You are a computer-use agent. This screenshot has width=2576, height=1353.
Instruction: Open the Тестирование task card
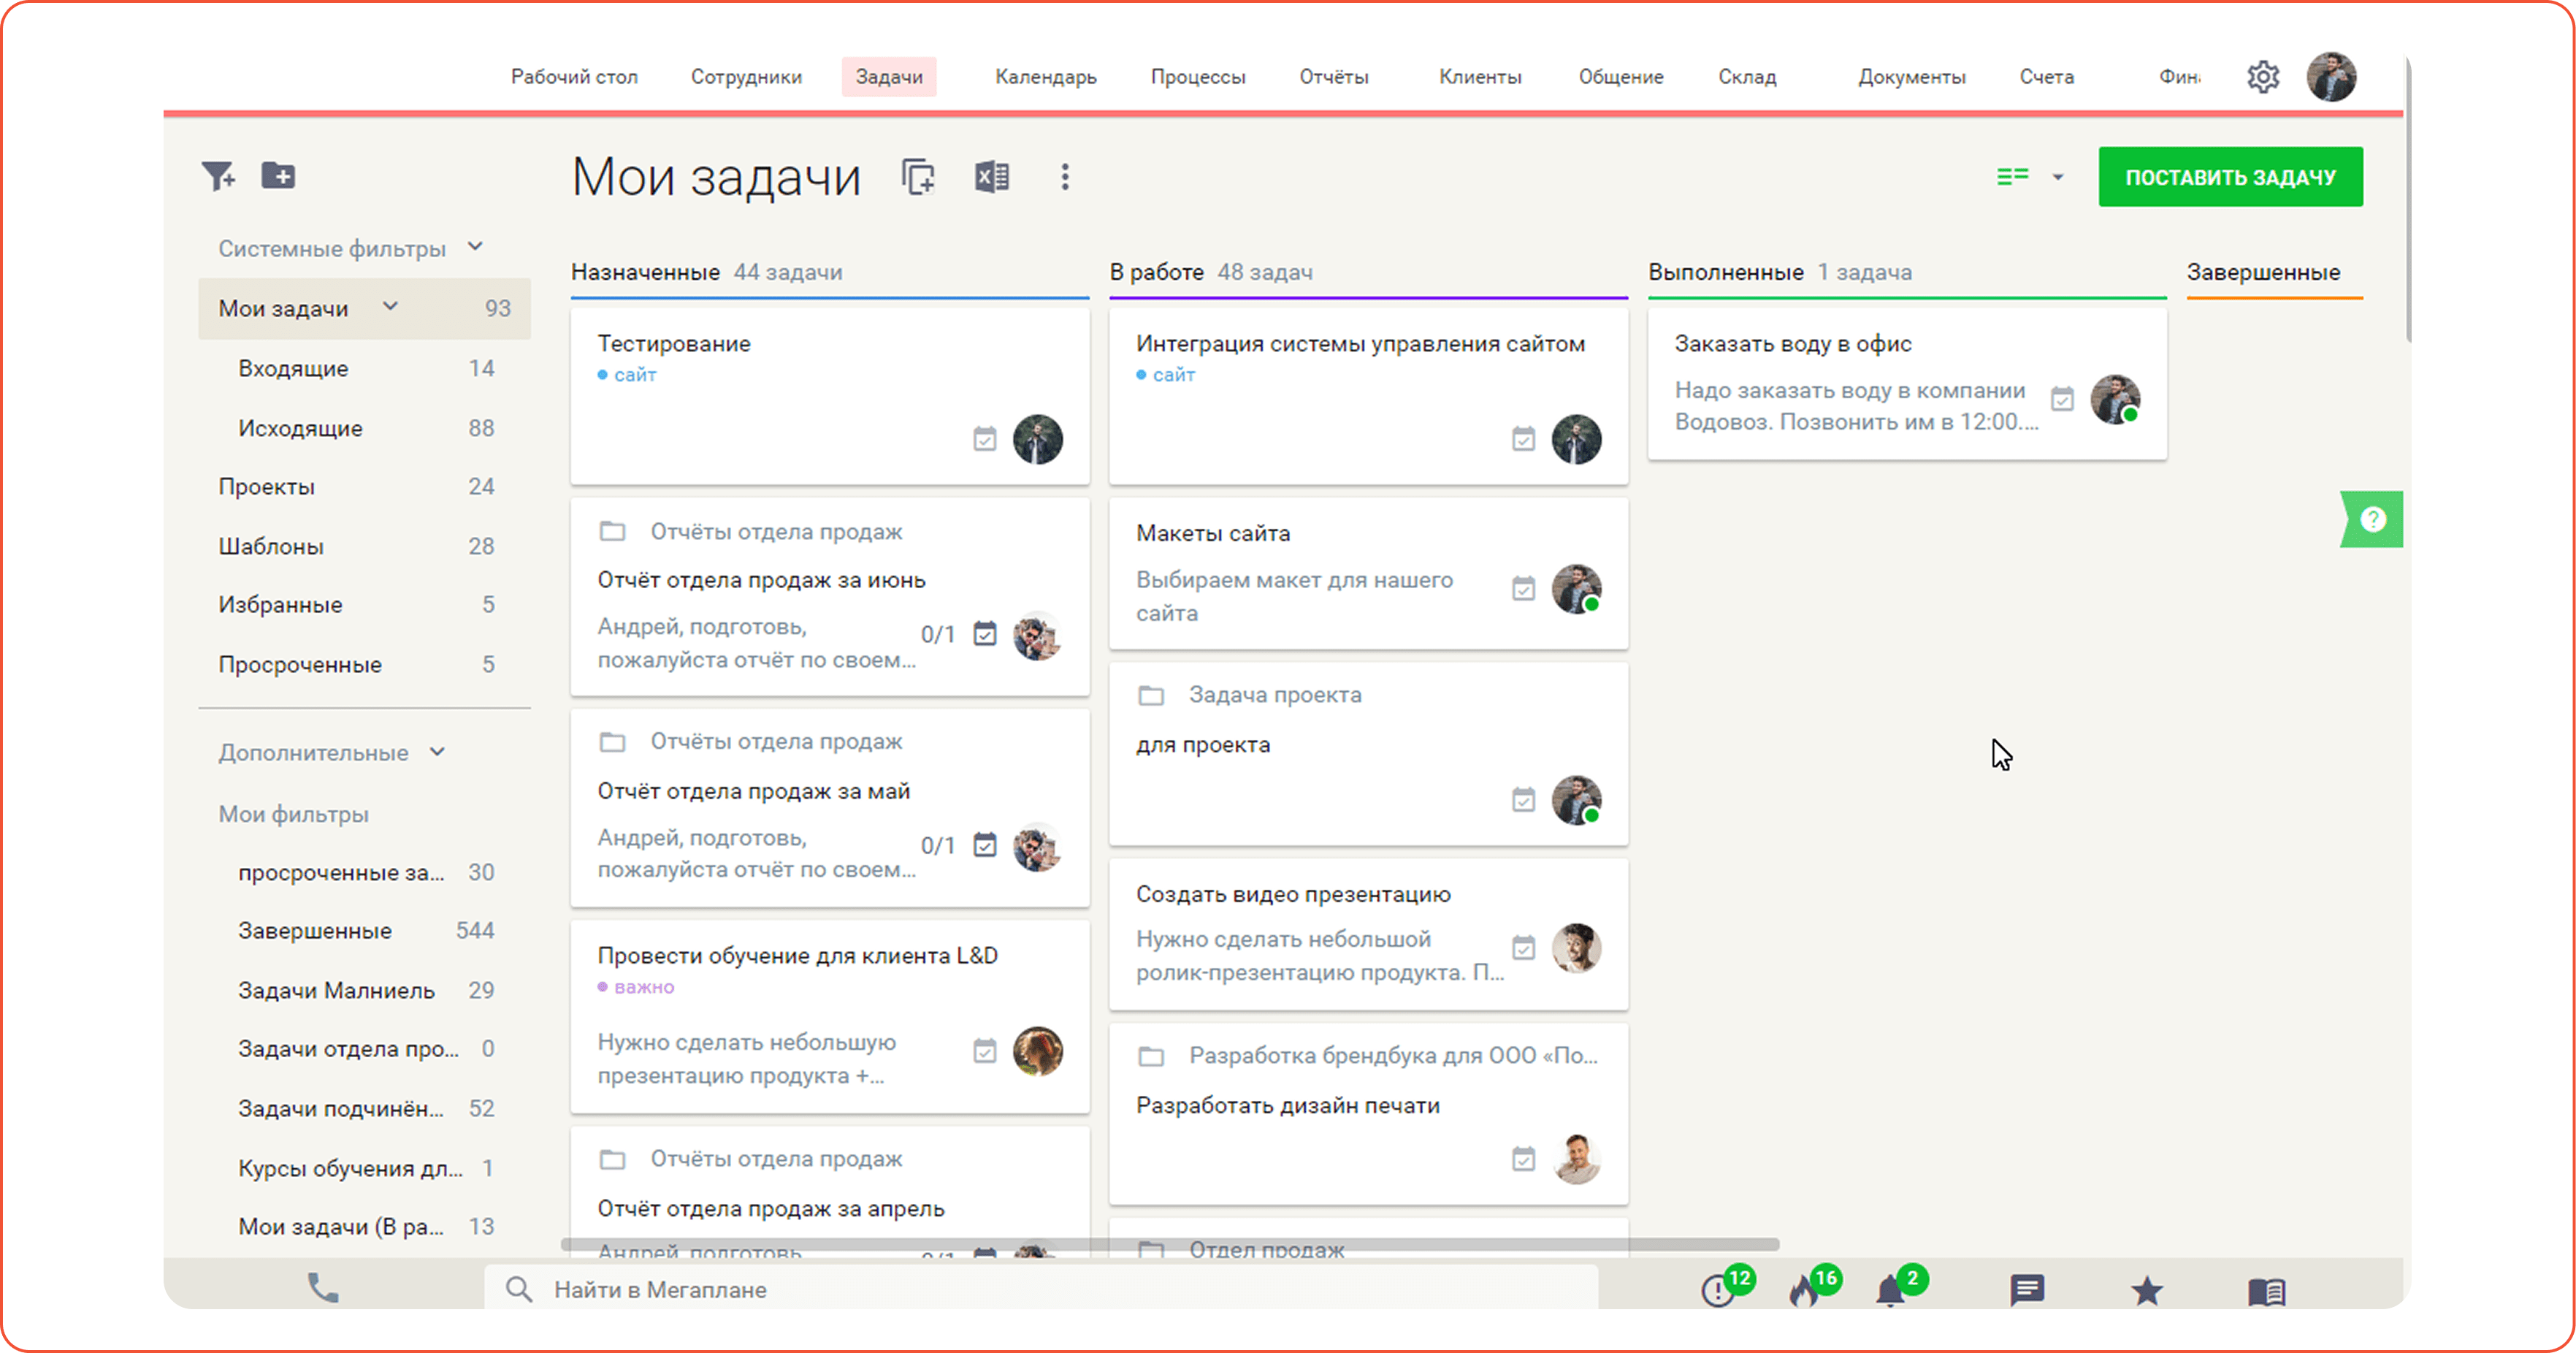coord(829,395)
